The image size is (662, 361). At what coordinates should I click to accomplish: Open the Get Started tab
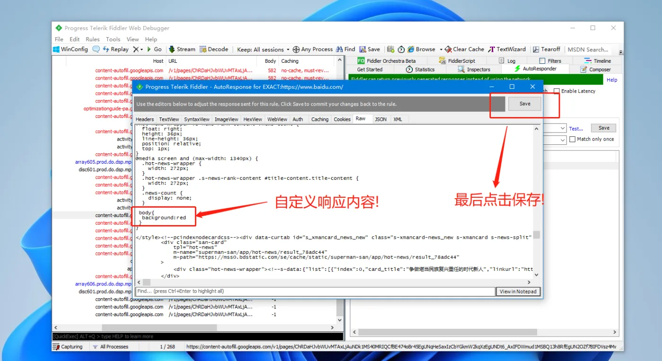(x=370, y=69)
